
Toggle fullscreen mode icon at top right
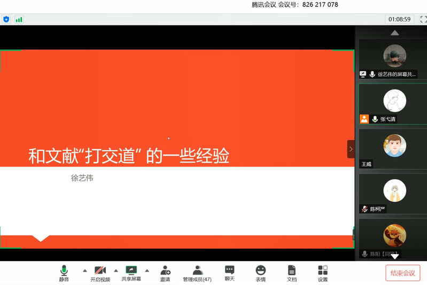pyautogui.click(x=423, y=19)
